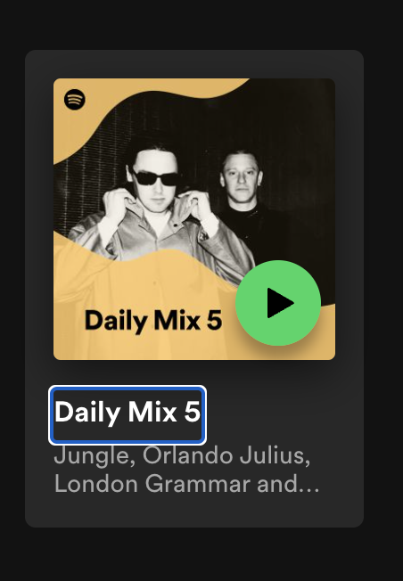Click the man wearing sunglasses in cover
The width and height of the screenshot is (403, 581).
pyautogui.click(x=156, y=208)
